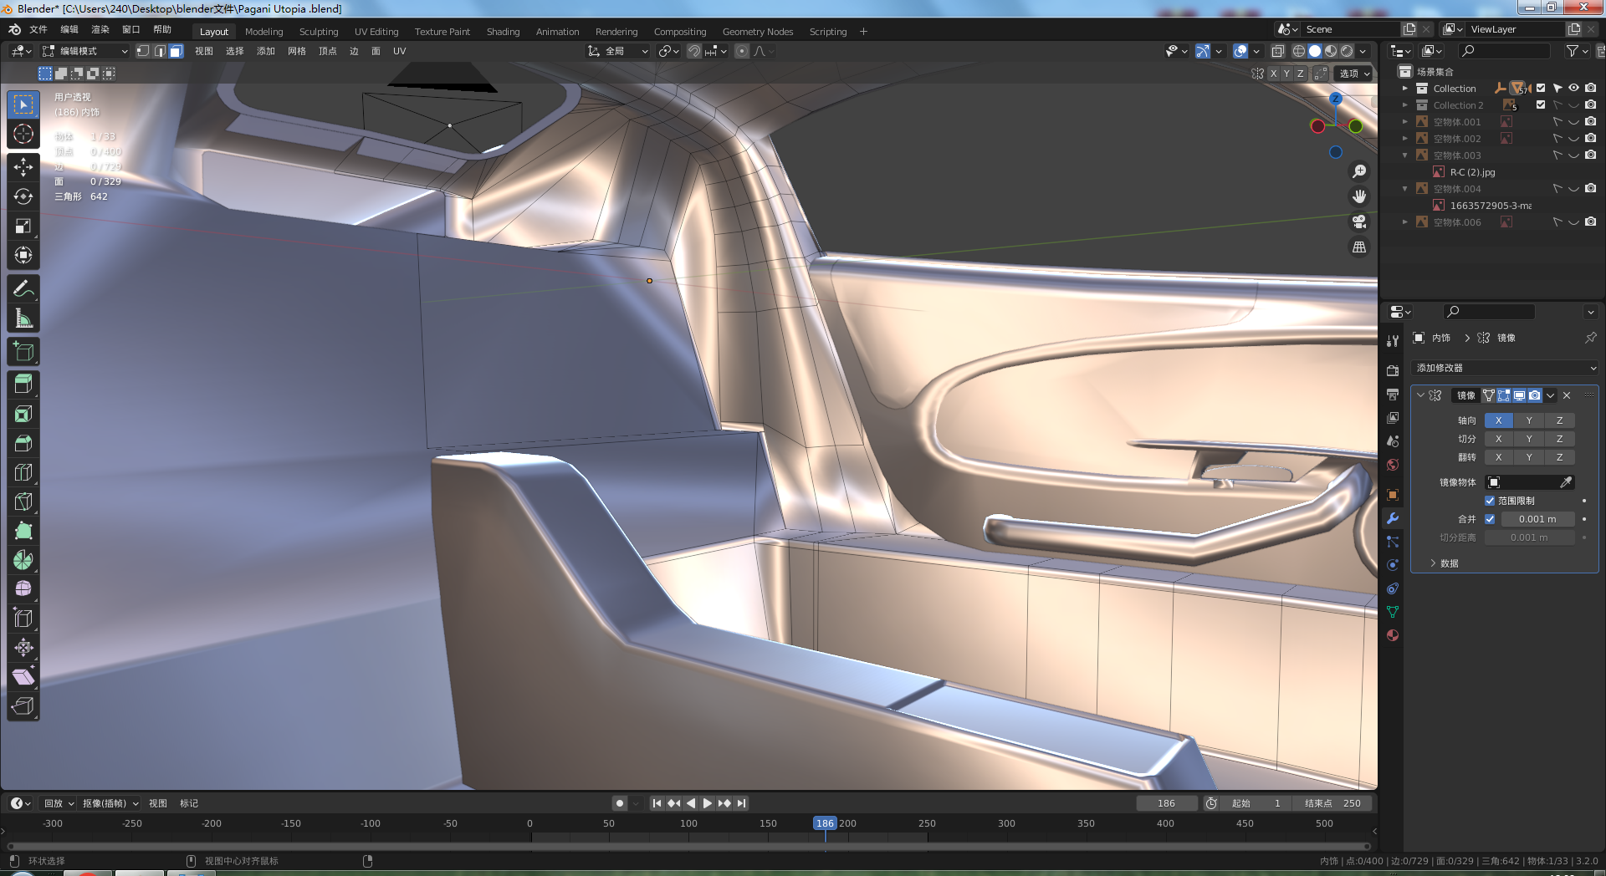Open the 网格 mesh menu

[297, 51]
